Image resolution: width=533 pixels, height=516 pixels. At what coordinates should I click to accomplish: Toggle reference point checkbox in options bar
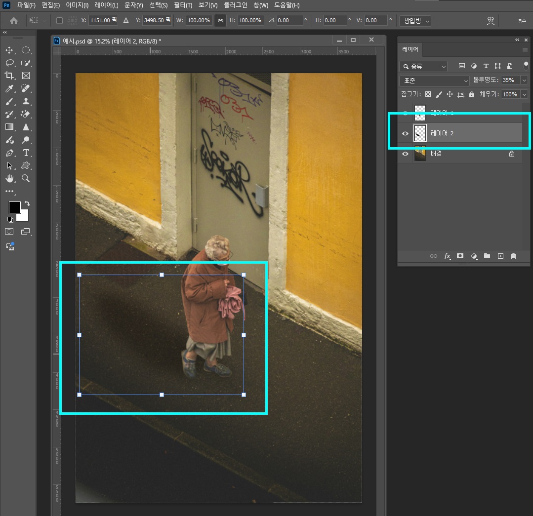(x=59, y=20)
